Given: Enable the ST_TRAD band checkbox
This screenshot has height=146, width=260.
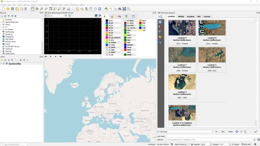Looking at the screenshot, I should 123,21.
